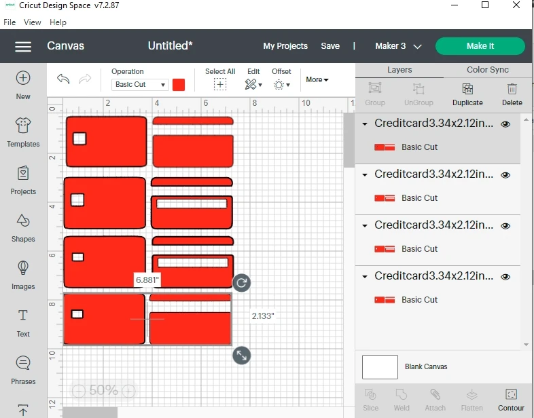Open the Images library
This screenshot has width=534, height=418.
click(x=23, y=275)
